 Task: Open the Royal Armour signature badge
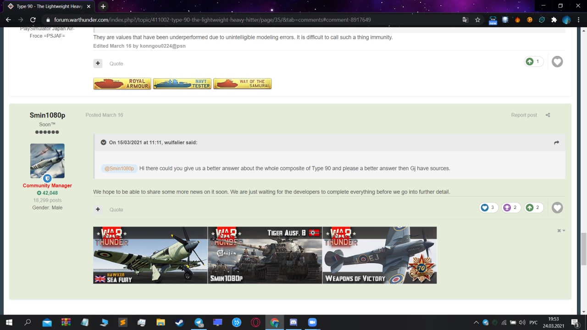click(122, 83)
